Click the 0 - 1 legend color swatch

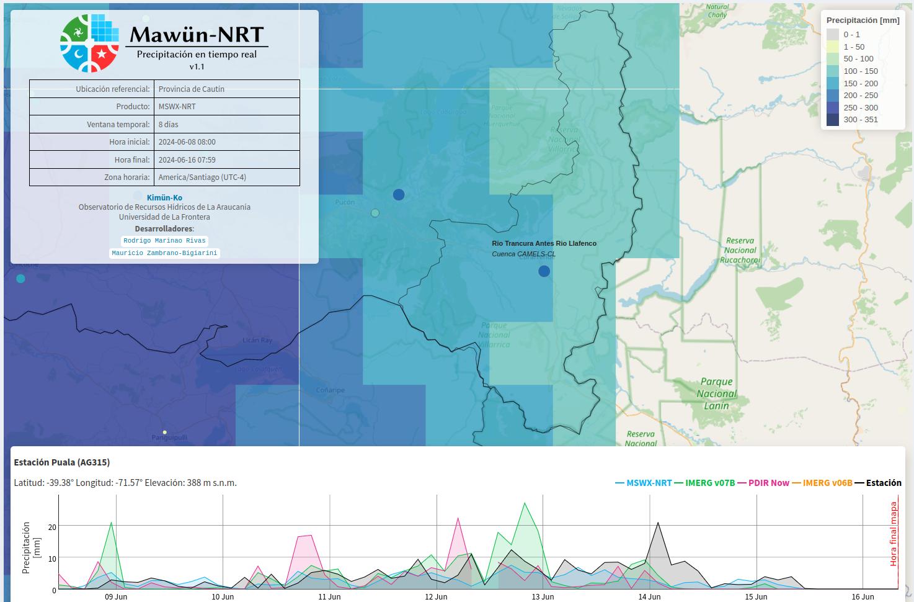click(x=833, y=35)
